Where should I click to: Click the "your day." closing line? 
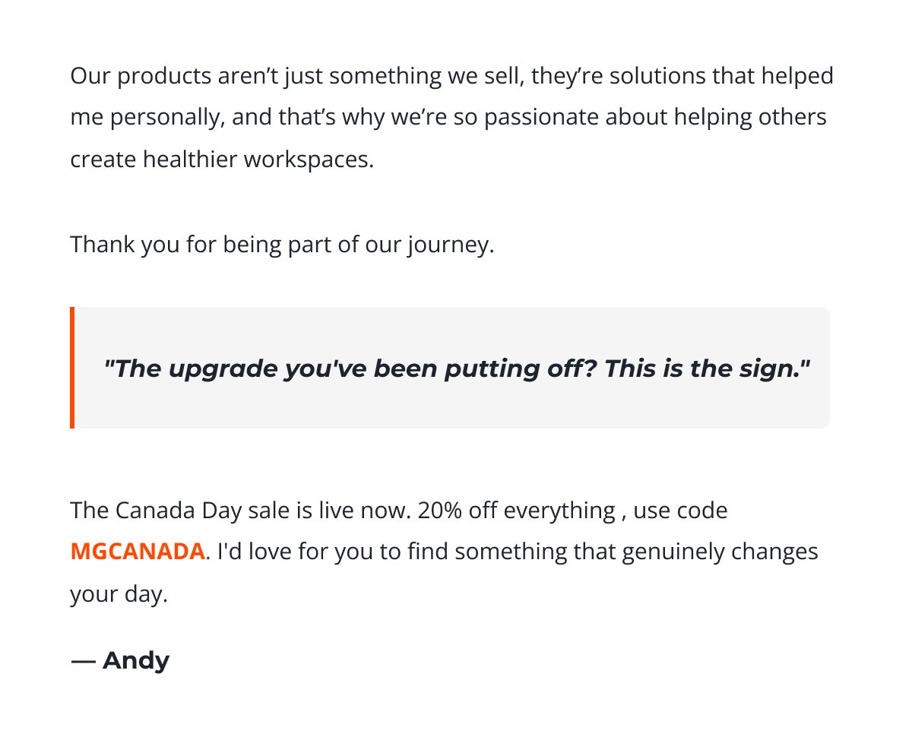119,594
